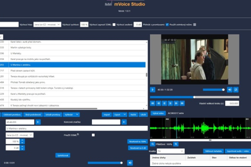Click Stáhnout metadata button

[x=213, y=151]
